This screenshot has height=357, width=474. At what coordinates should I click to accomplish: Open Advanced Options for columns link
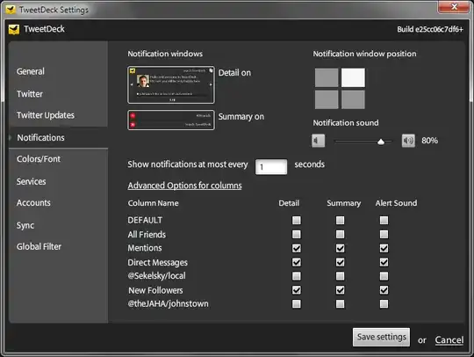tap(184, 186)
